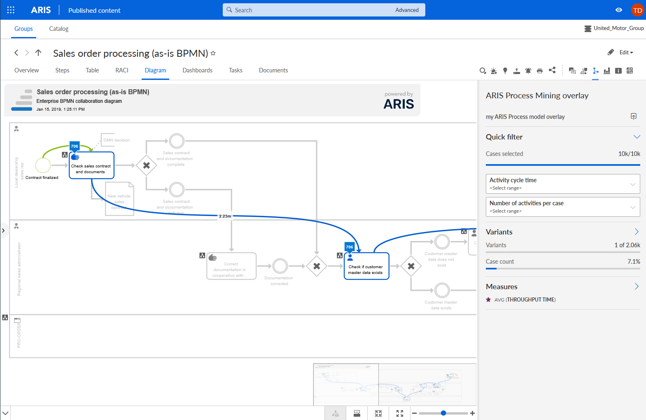Click the AVG (THROUGHPUT TIME) measure
This screenshot has width=646, height=420.
[x=525, y=299]
